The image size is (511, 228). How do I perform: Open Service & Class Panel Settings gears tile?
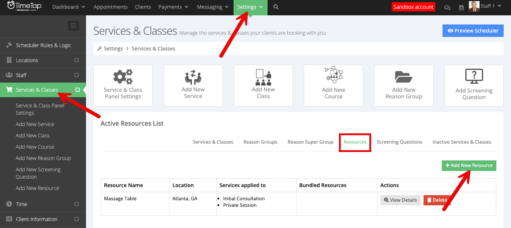tap(123, 85)
